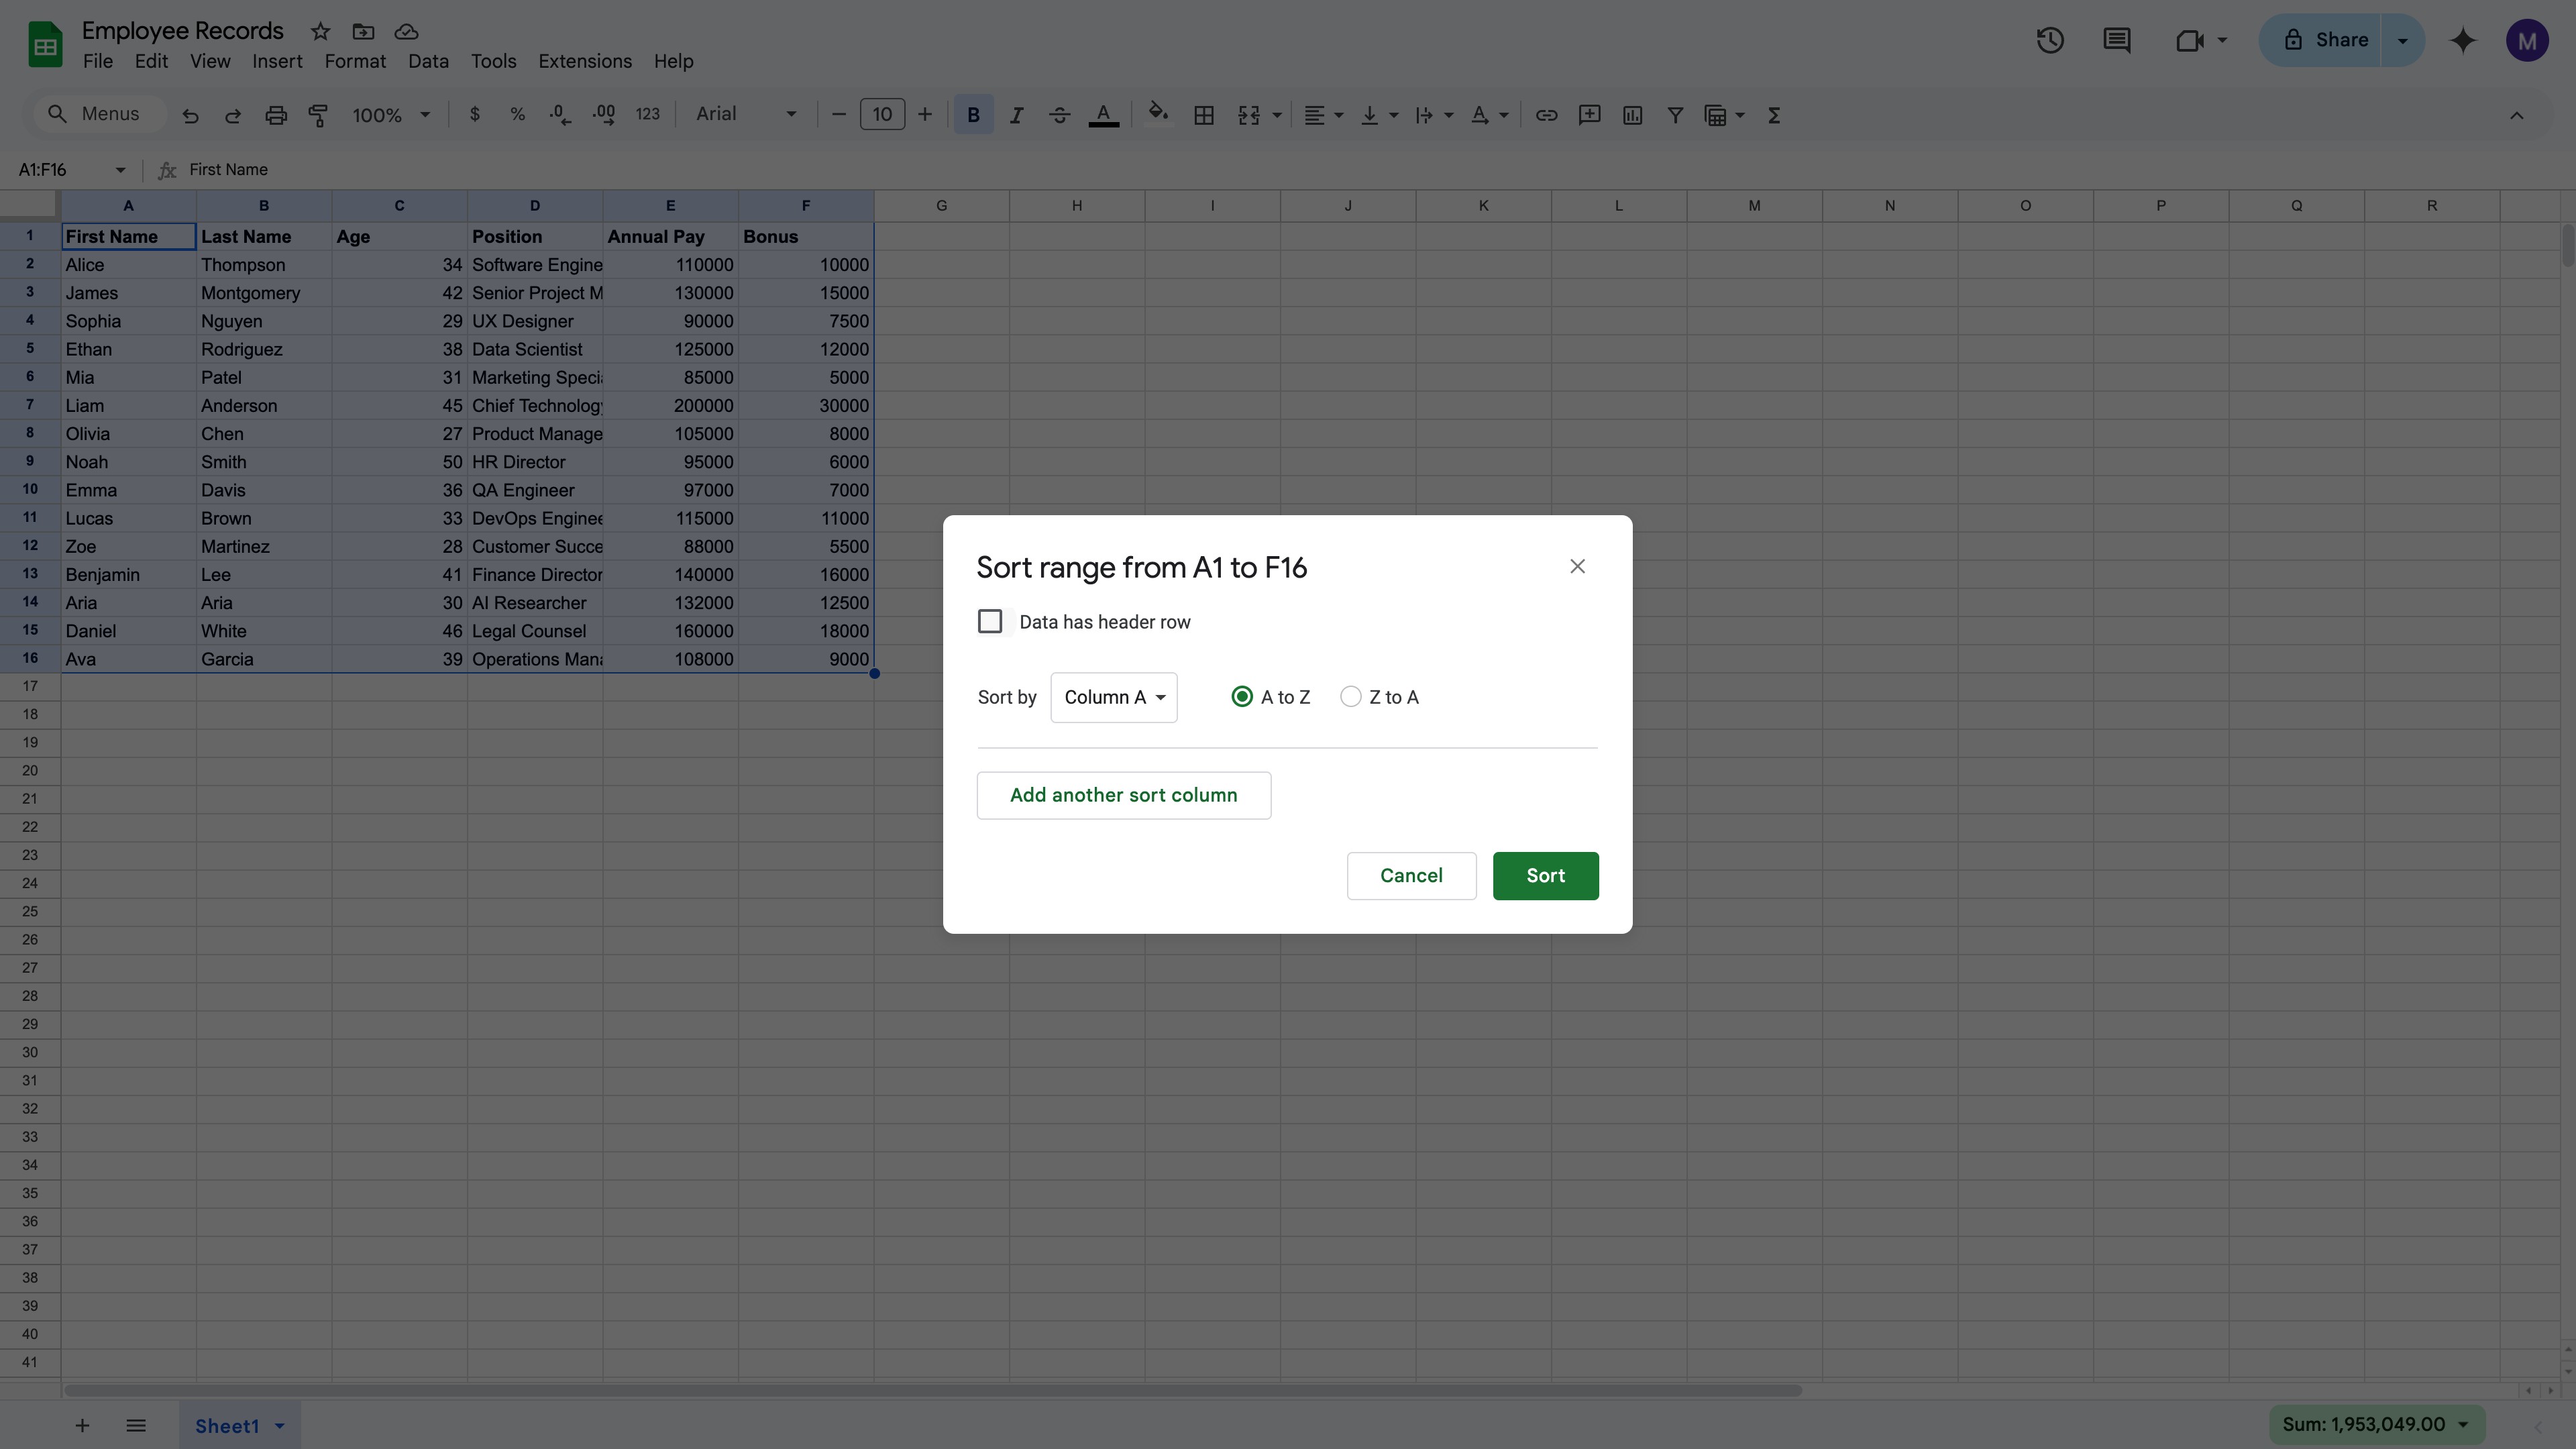Decrease decimal places icon
The width and height of the screenshot is (2576, 1449).
[560, 114]
